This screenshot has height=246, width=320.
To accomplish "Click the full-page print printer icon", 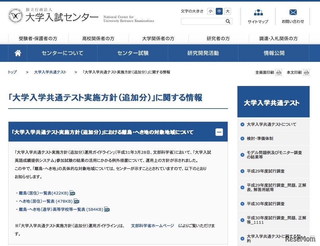I will click(x=279, y=72).
